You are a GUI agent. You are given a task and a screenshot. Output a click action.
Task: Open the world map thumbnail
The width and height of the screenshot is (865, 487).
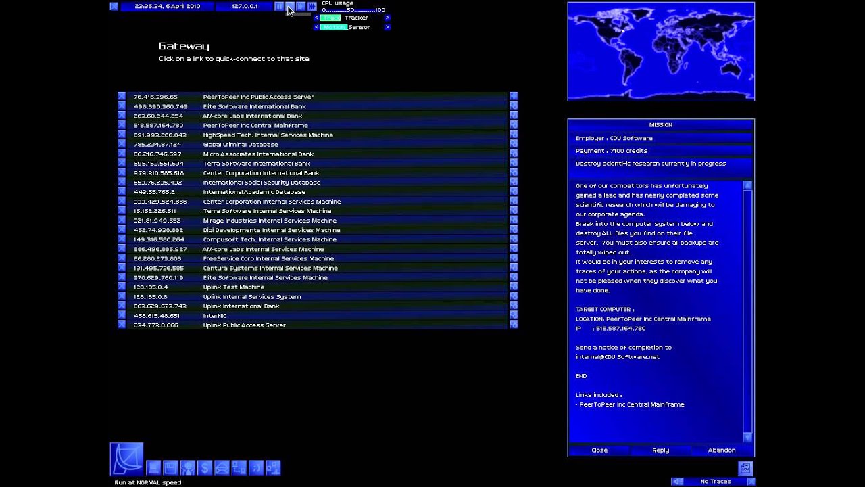(661, 51)
